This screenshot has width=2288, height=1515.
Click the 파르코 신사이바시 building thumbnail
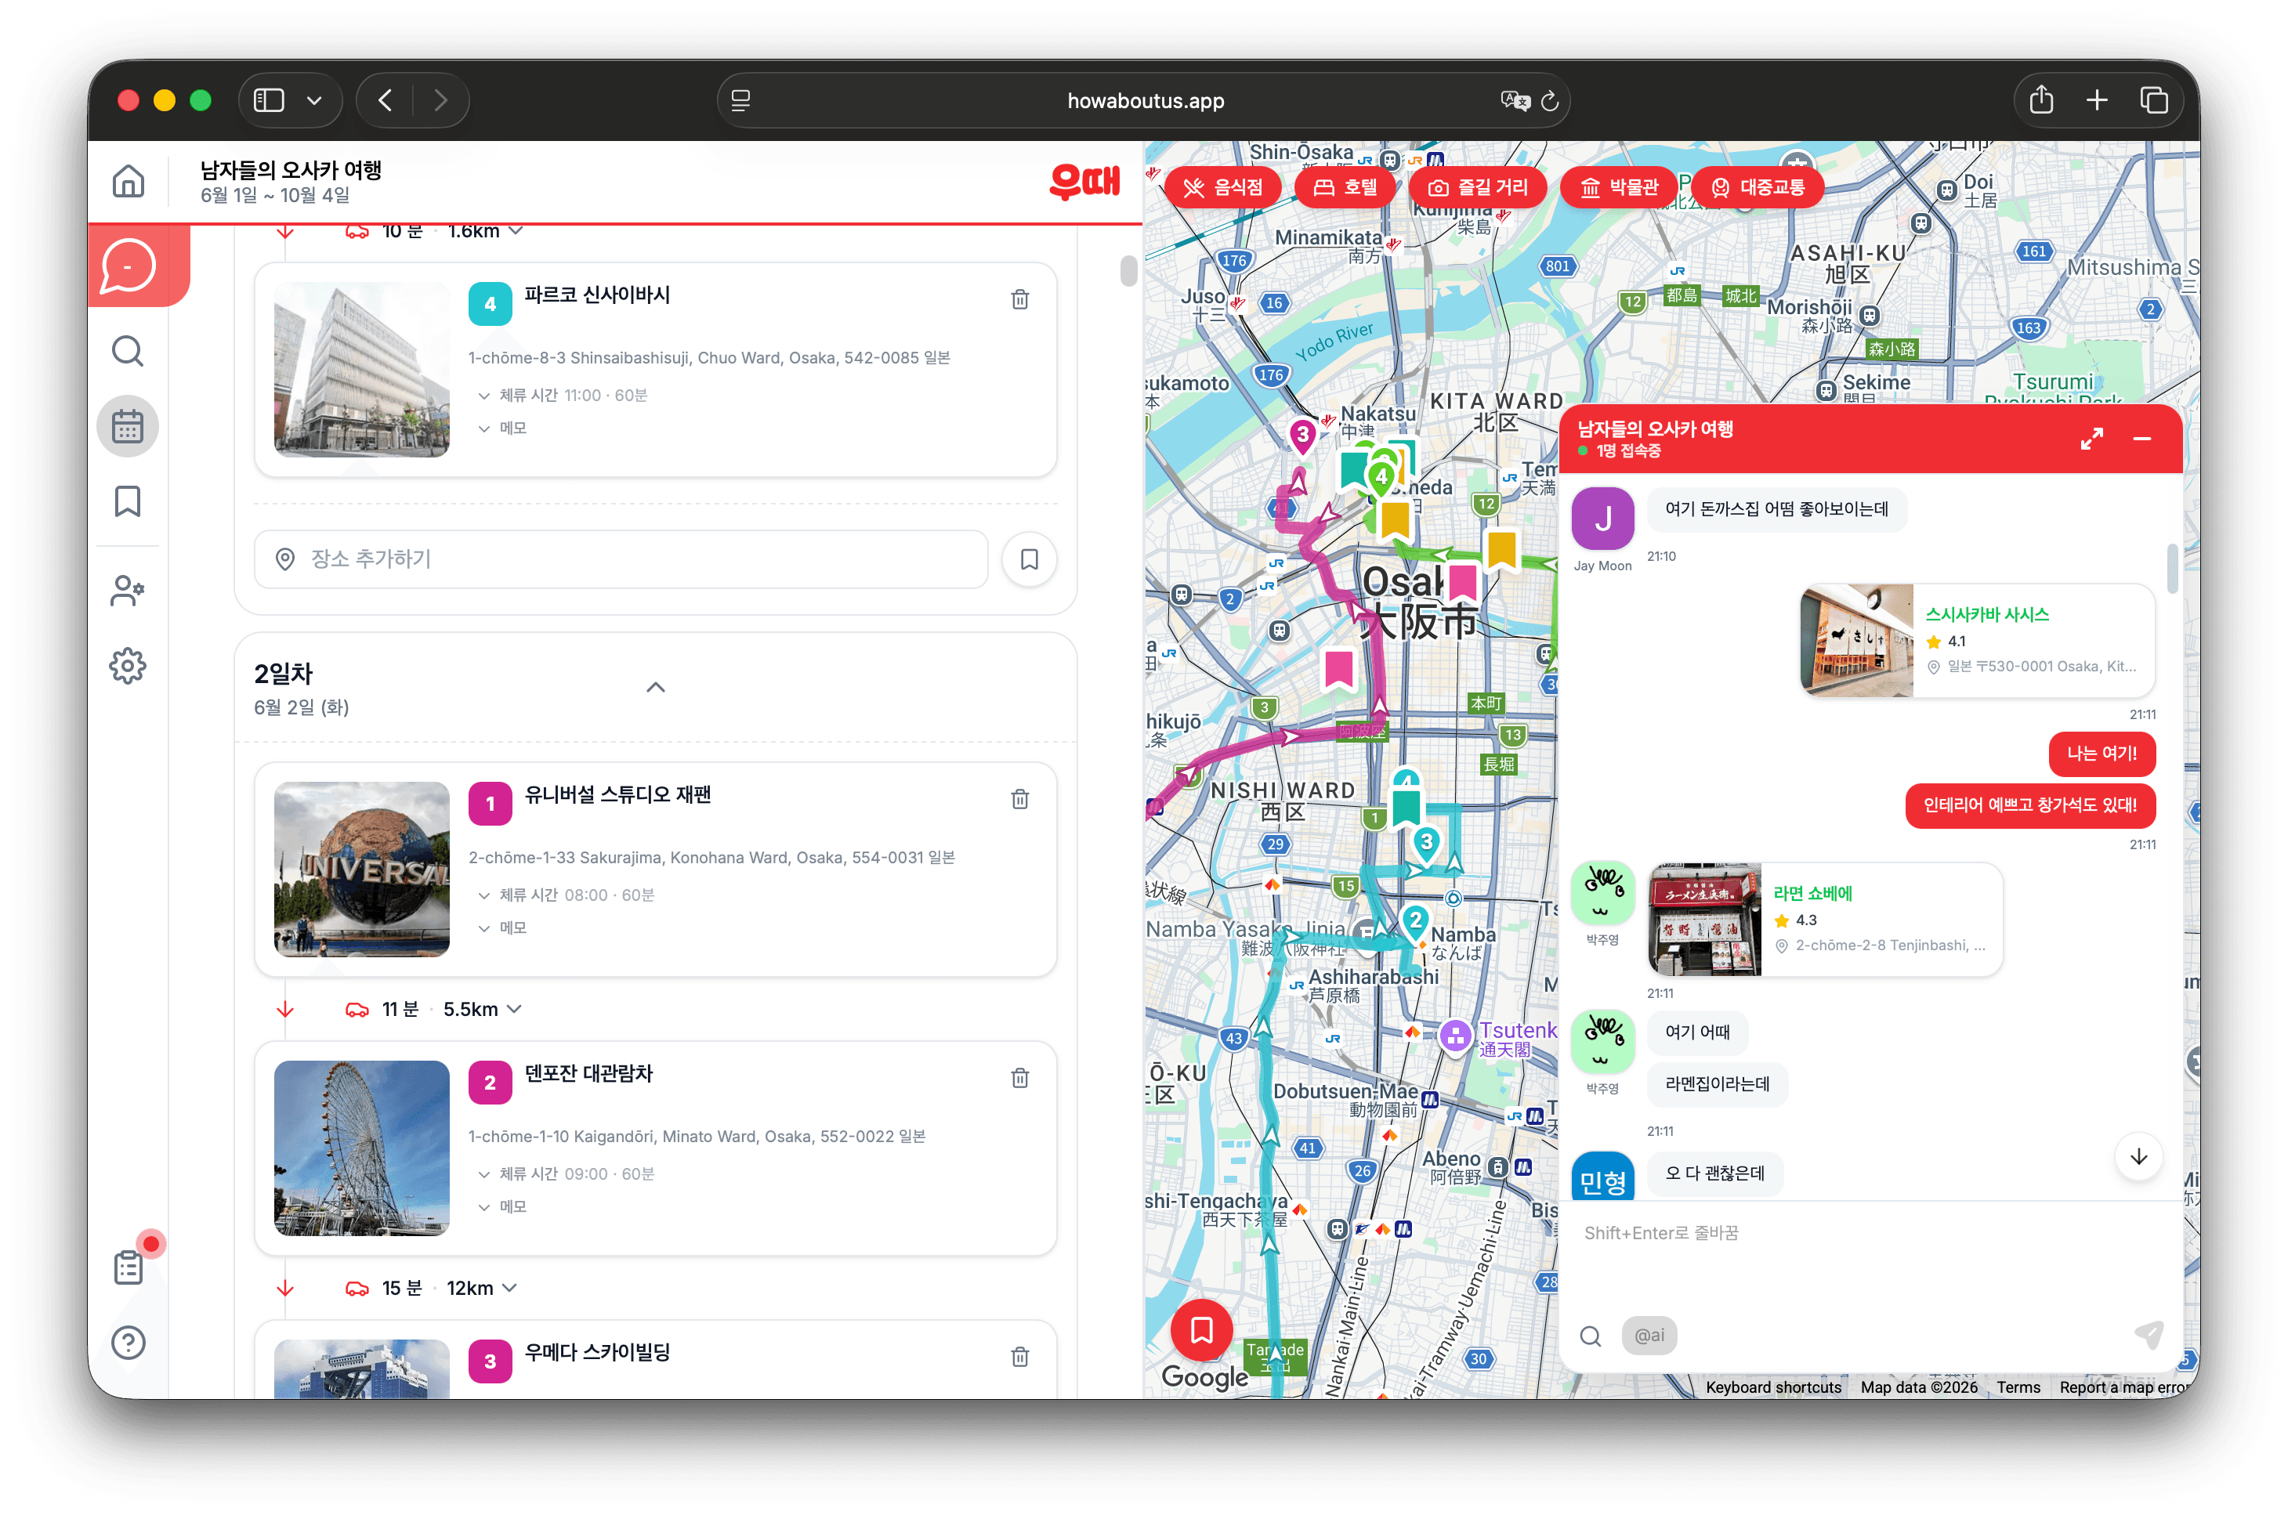(x=361, y=370)
